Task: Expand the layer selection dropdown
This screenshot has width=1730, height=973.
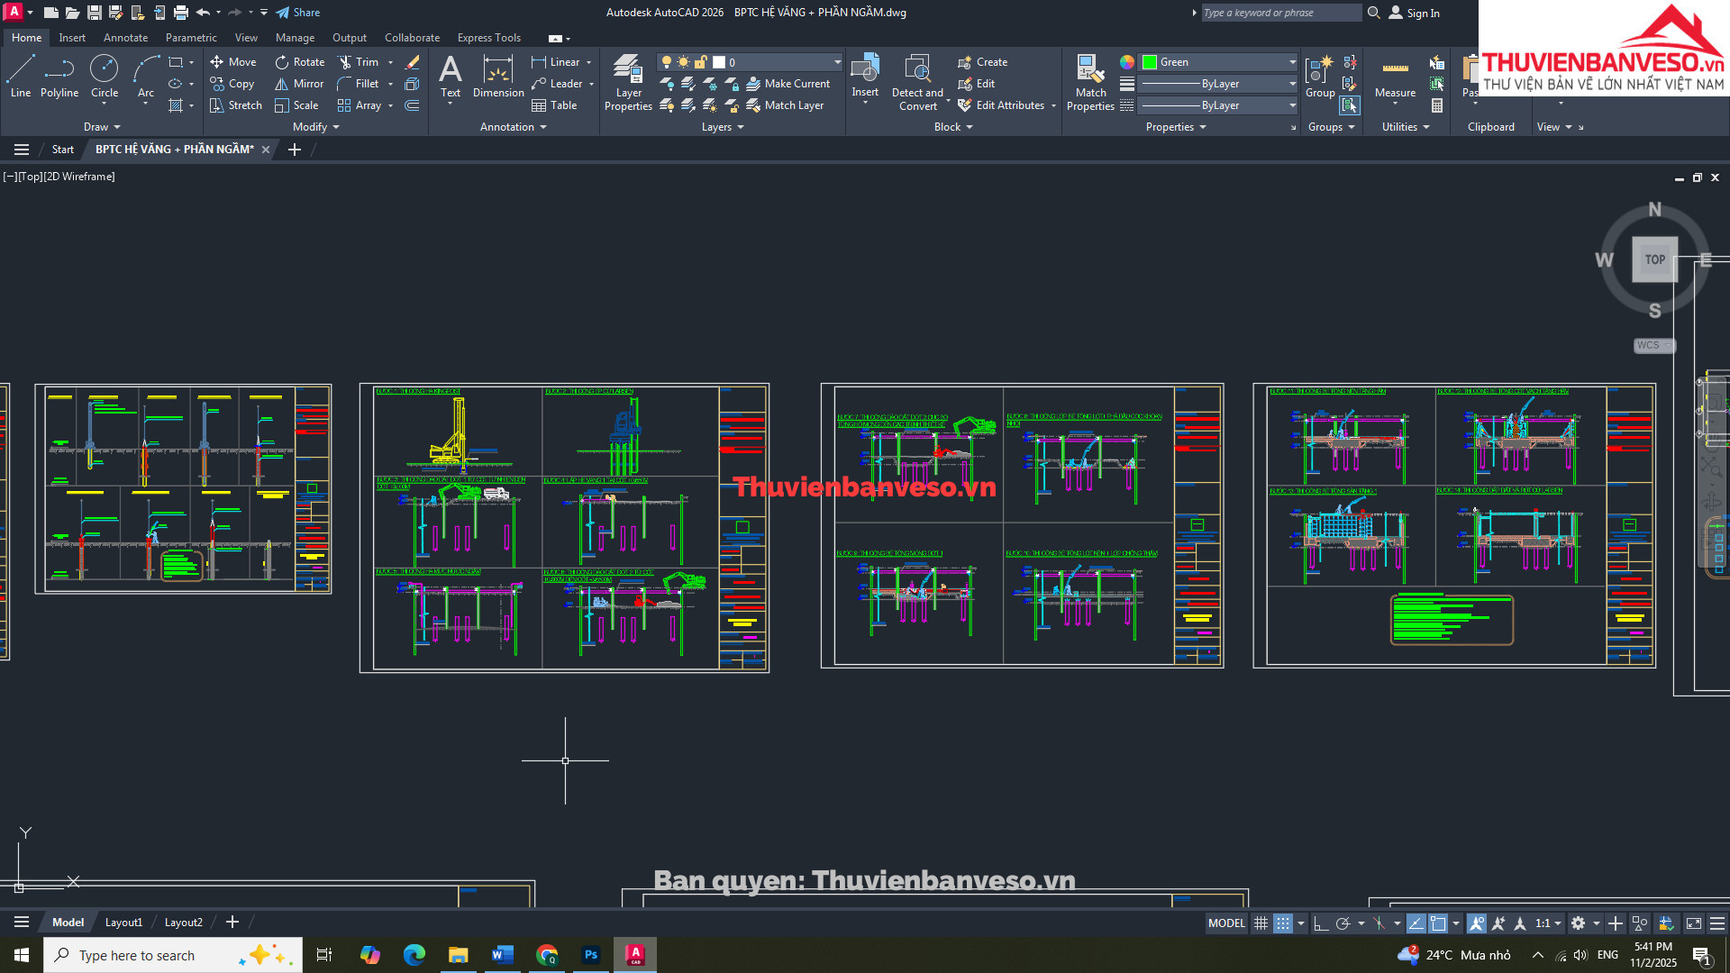Action: pos(837,62)
